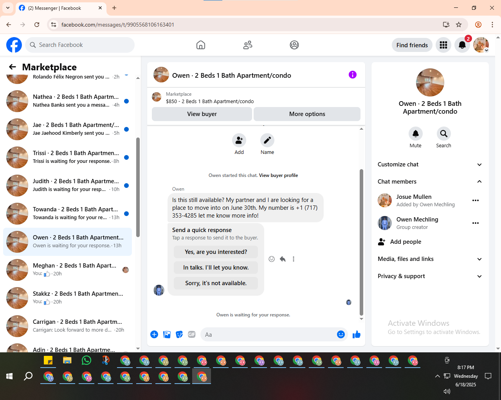Open the Groups icon in top navigation
The image size is (501, 400).
click(294, 45)
